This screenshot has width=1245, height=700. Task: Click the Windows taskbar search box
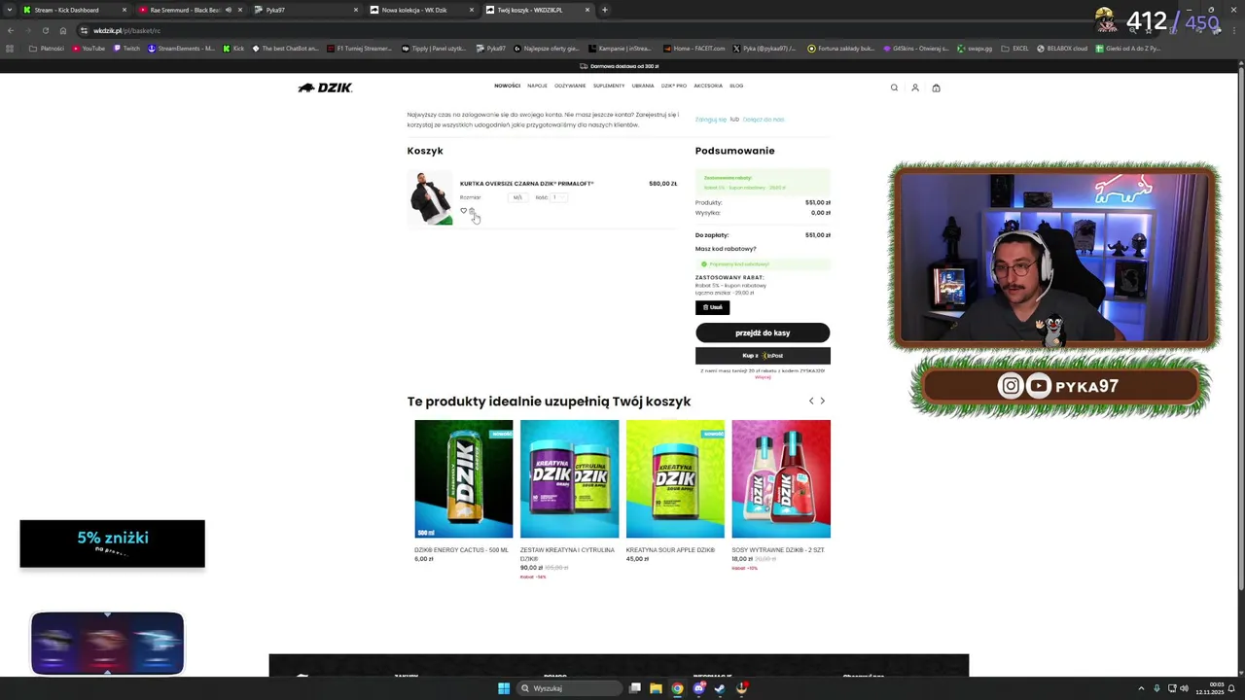coord(569,688)
